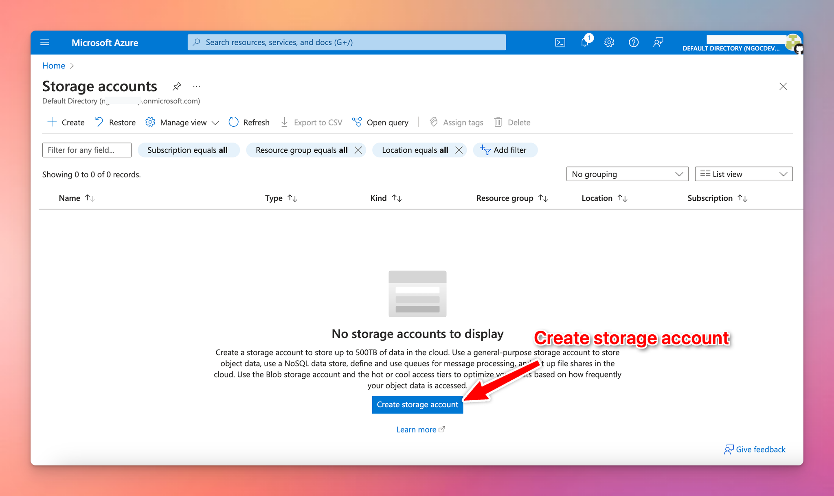Click the Microsoft Azure logo text
The height and width of the screenshot is (496, 834).
coord(105,42)
